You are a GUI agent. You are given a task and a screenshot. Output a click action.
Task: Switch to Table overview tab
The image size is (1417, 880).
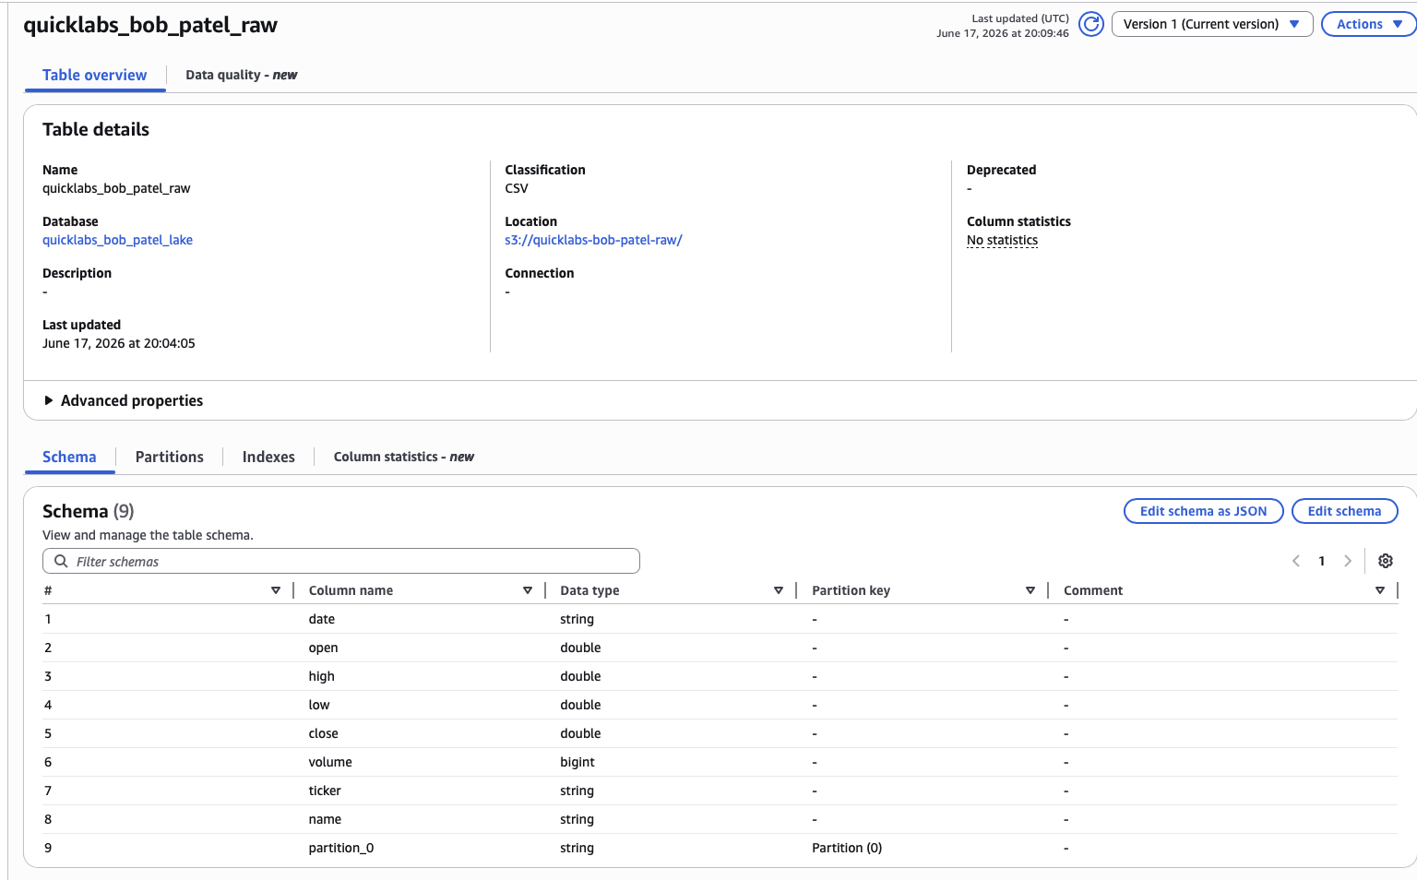[x=94, y=75]
